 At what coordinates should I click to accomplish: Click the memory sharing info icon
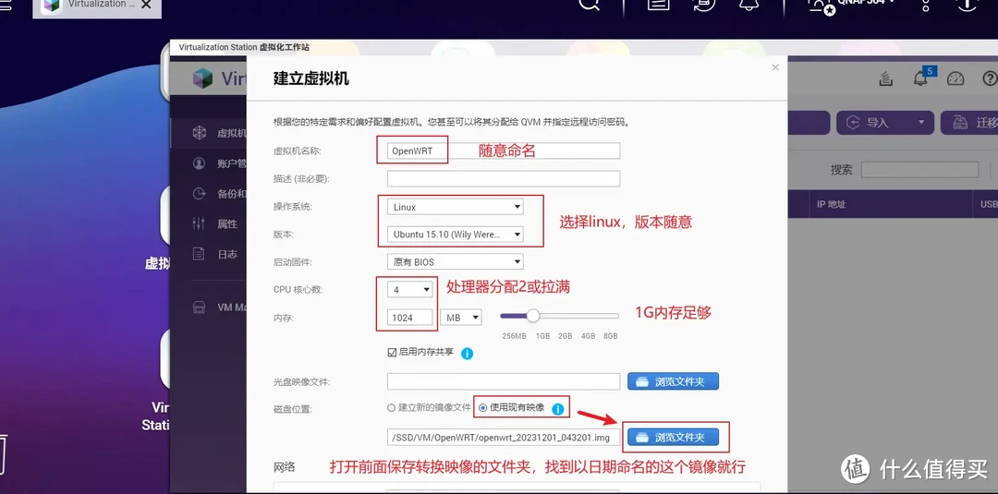pyautogui.click(x=467, y=353)
